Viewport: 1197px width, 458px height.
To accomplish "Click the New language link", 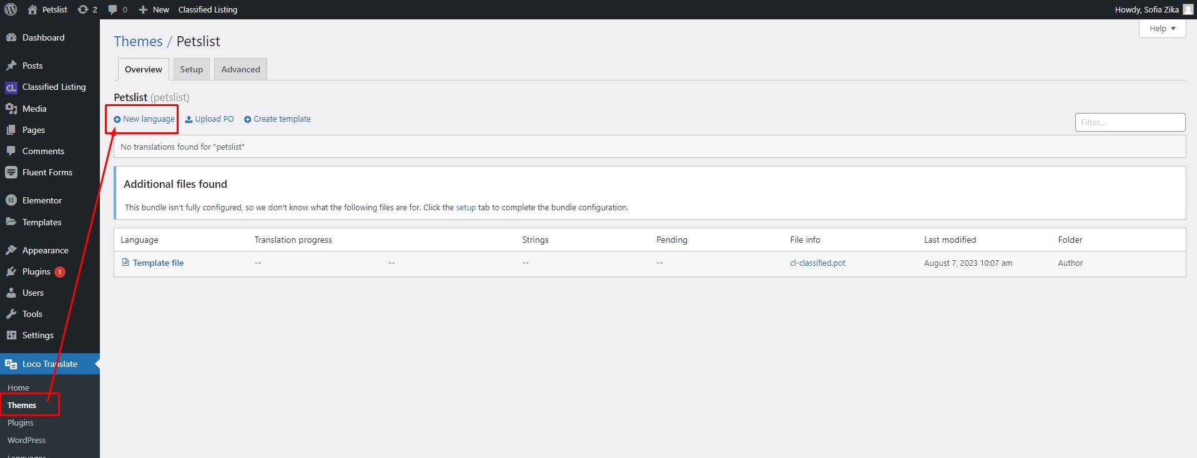I will pos(144,119).
